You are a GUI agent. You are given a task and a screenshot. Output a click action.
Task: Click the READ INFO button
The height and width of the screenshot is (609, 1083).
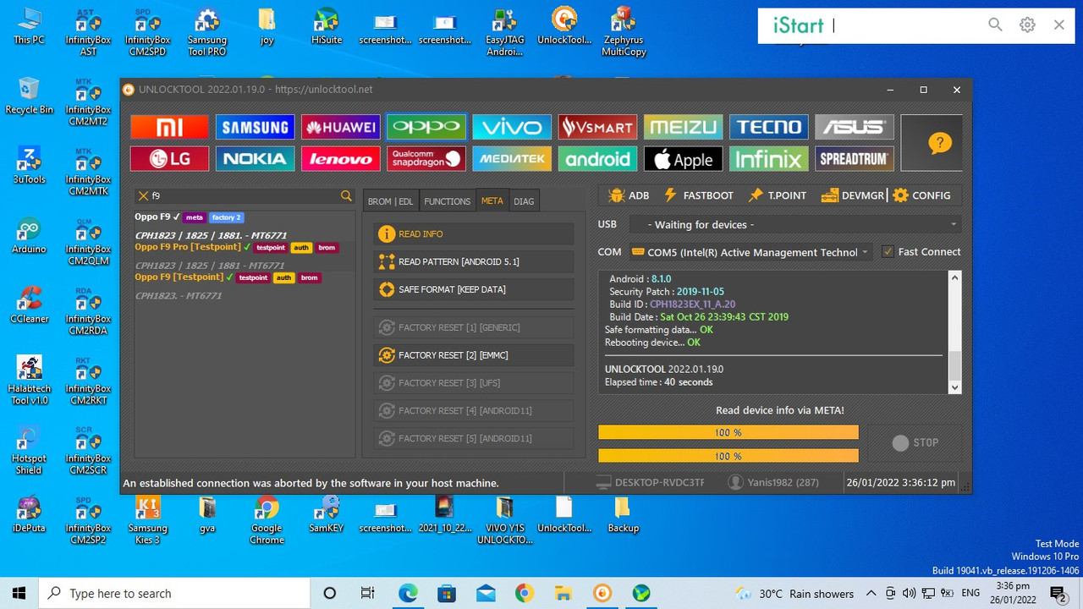474,234
